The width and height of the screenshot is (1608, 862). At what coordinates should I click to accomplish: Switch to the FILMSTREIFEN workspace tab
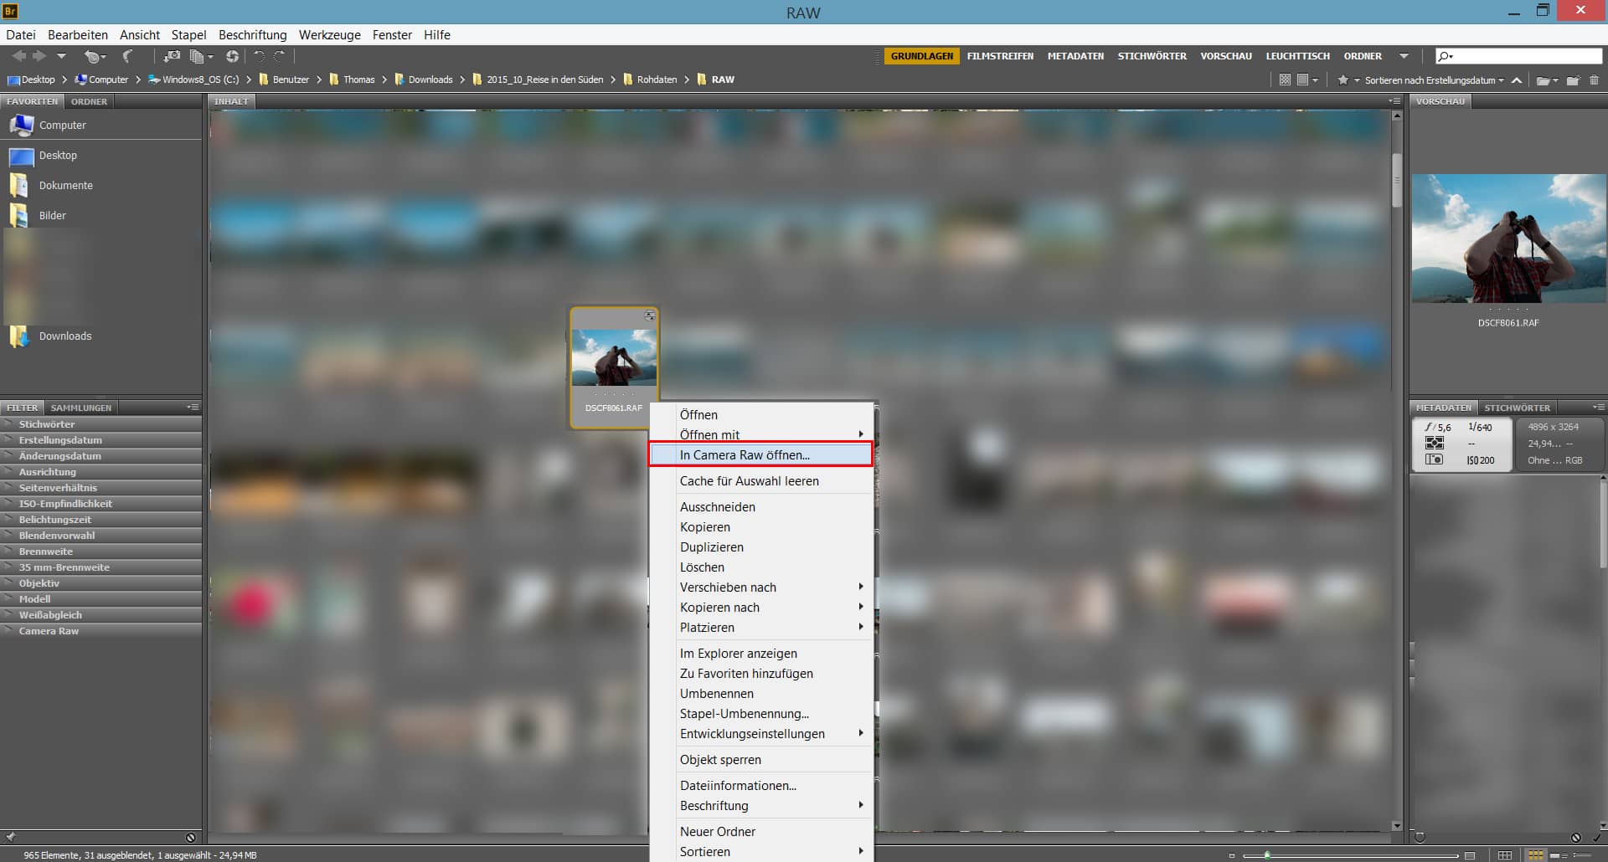1000,55
